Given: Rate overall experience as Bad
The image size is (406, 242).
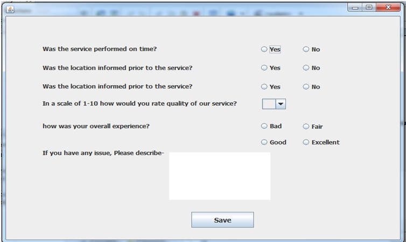Looking at the screenshot, I should pyautogui.click(x=264, y=126).
